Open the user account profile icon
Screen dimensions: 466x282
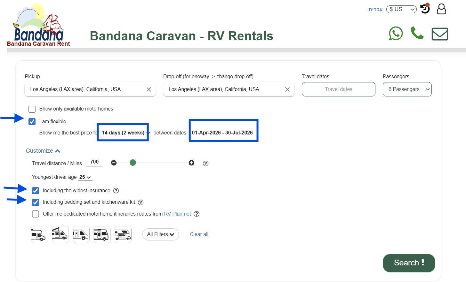[x=441, y=9]
